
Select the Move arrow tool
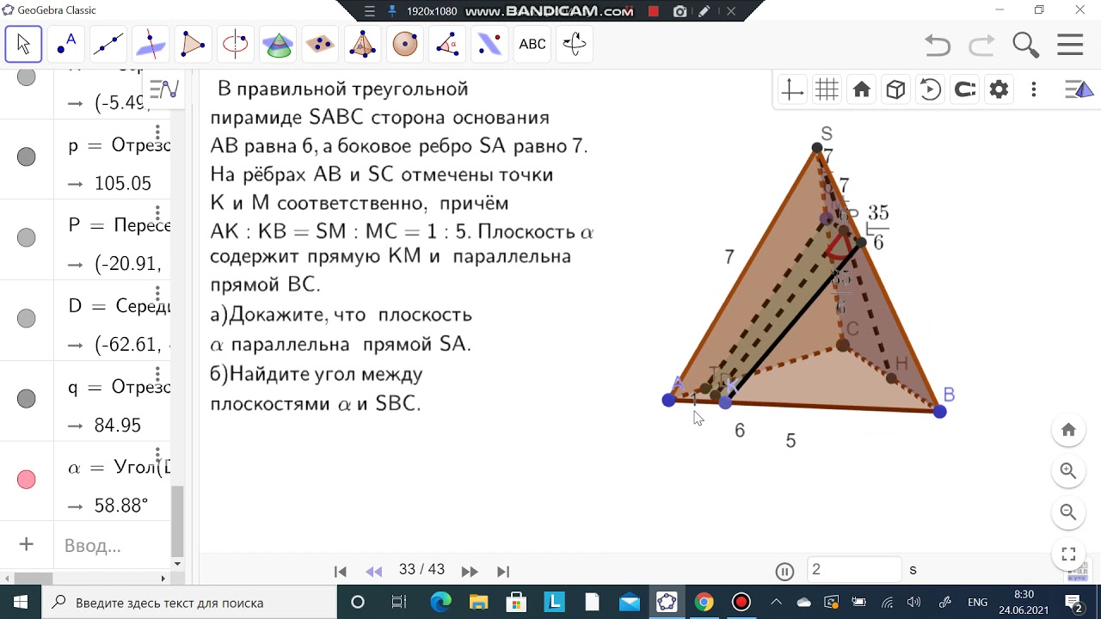(x=23, y=44)
